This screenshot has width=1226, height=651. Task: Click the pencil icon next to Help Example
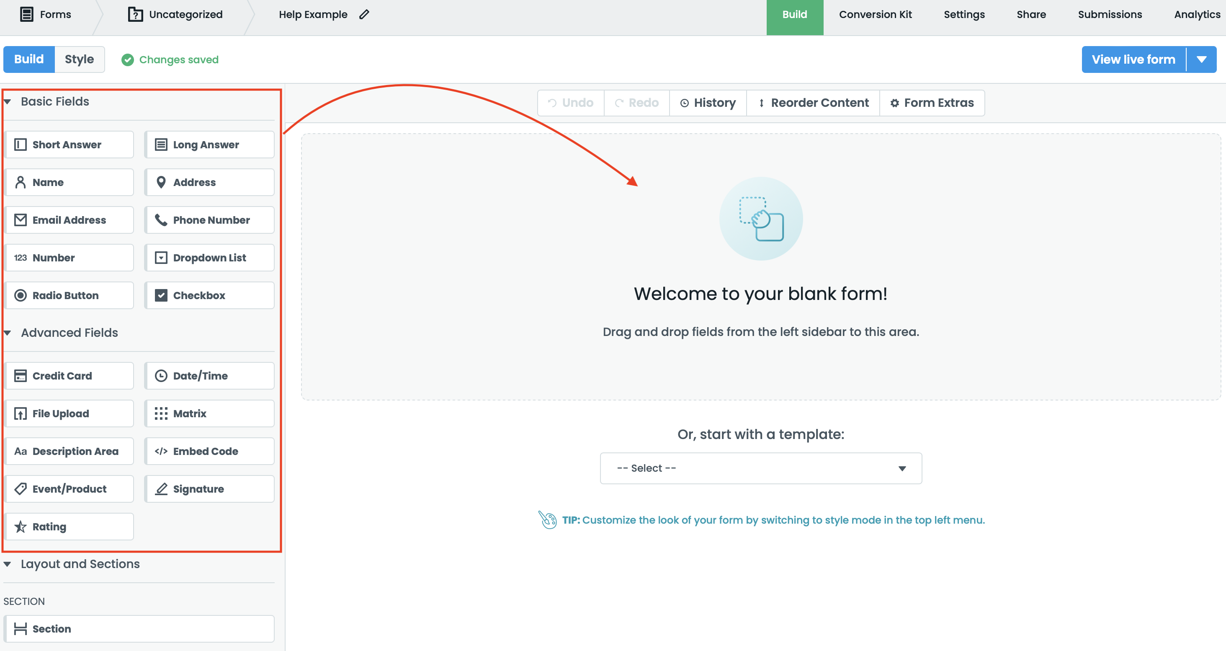tap(364, 14)
